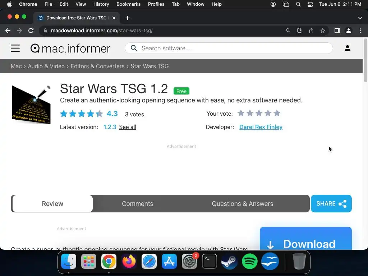Open the 3 votes link
This screenshot has width=368, height=276.
tap(134, 115)
